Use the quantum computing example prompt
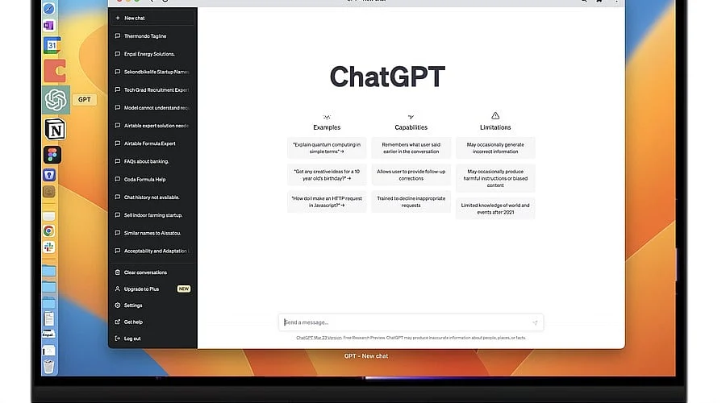The height and width of the screenshot is (403, 726). click(x=327, y=148)
